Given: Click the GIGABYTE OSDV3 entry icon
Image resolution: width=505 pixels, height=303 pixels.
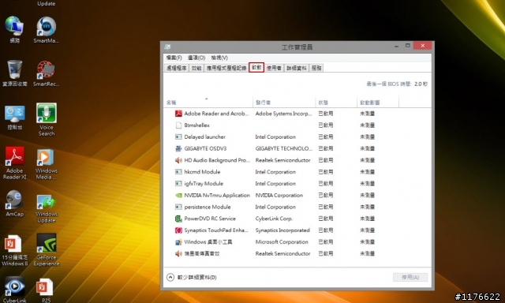Looking at the screenshot, I should click(x=178, y=148).
